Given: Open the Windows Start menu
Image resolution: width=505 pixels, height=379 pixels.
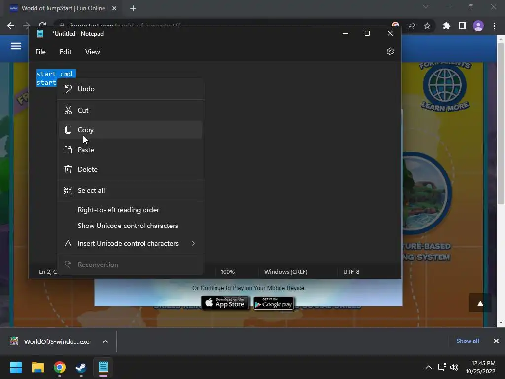Looking at the screenshot, I should (16, 367).
